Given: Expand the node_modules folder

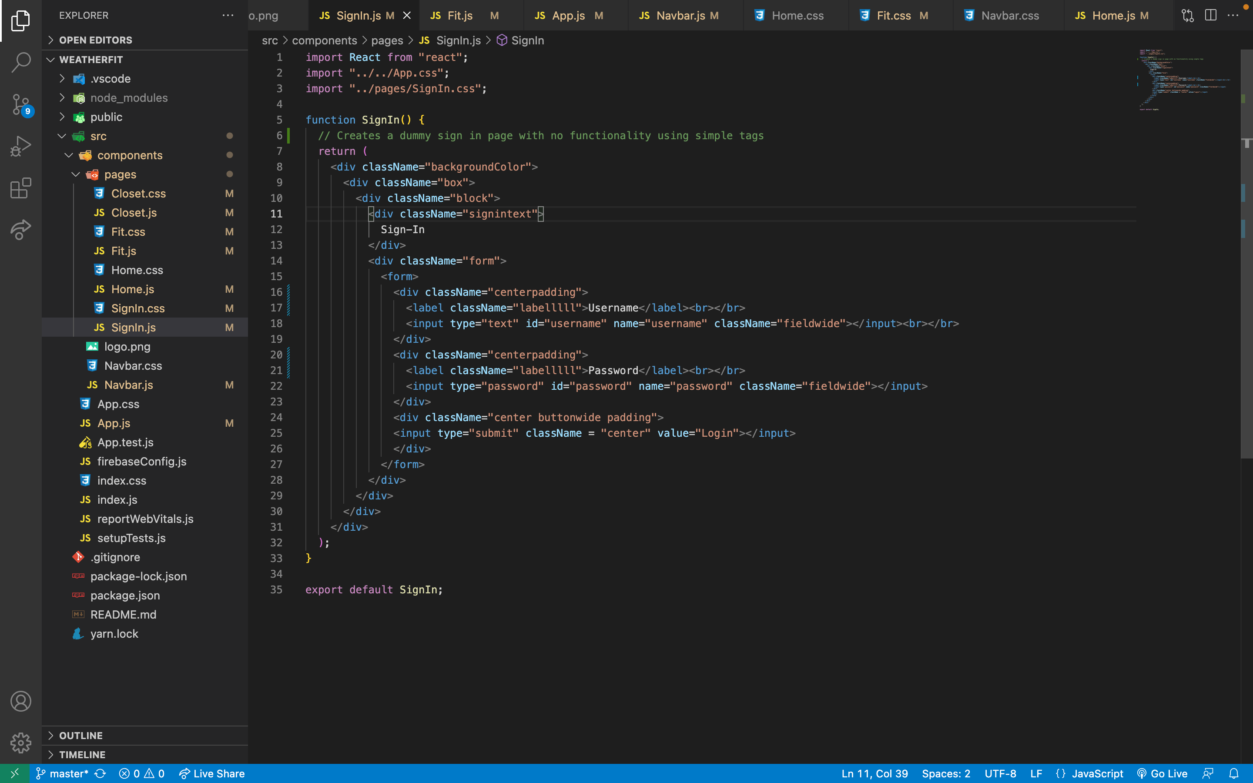Looking at the screenshot, I should click(x=128, y=98).
